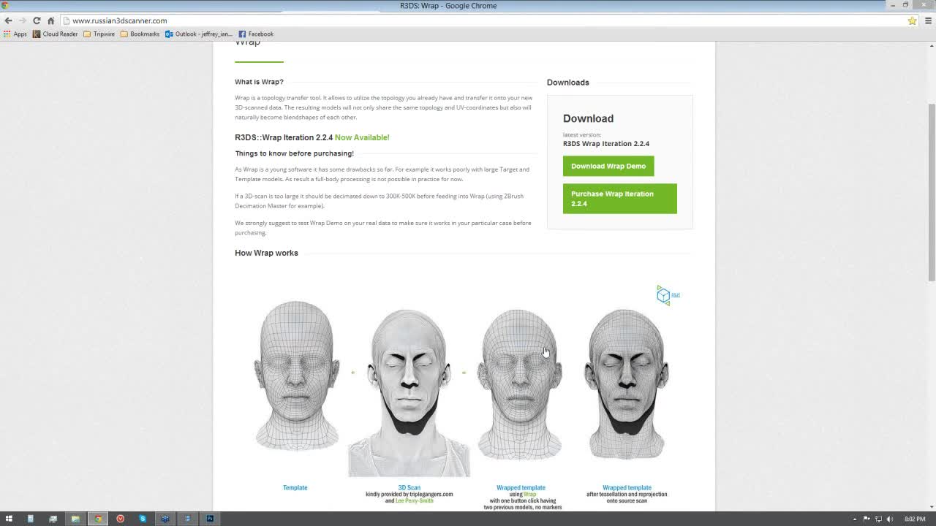Open Skype from the taskbar
Viewport: 936px width, 526px height.
click(143, 519)
